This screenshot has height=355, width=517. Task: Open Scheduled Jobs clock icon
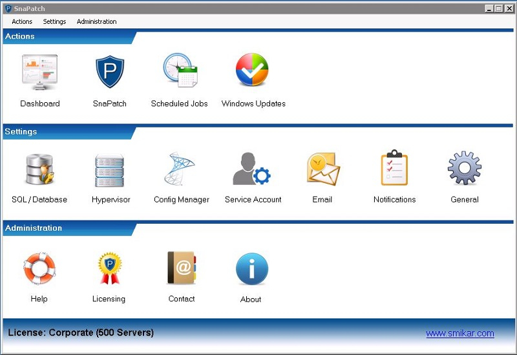point(180,70)
